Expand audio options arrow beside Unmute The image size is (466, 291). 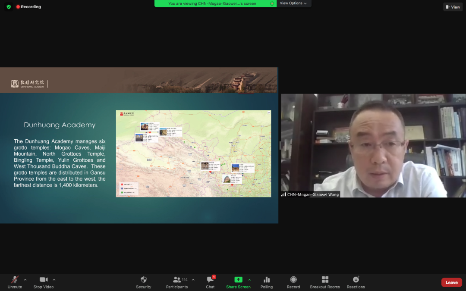coord(25,280)
